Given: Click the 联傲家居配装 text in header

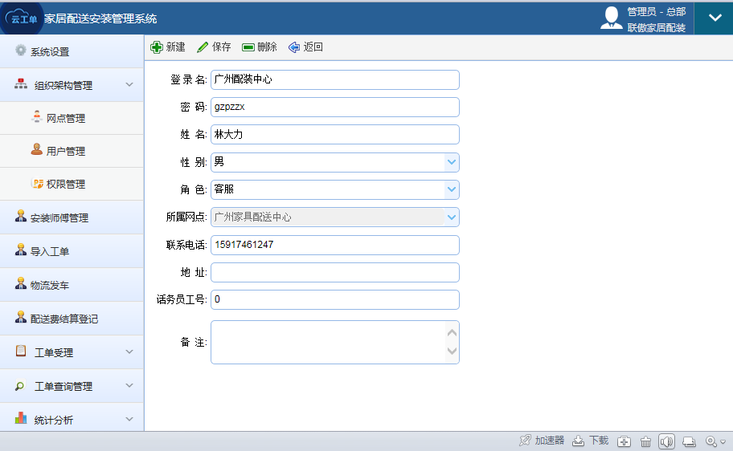Looking at the screenshot, I should pos(657,27).
